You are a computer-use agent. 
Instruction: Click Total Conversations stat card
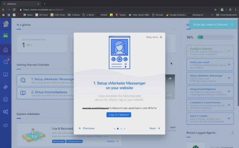coord(42,43)
